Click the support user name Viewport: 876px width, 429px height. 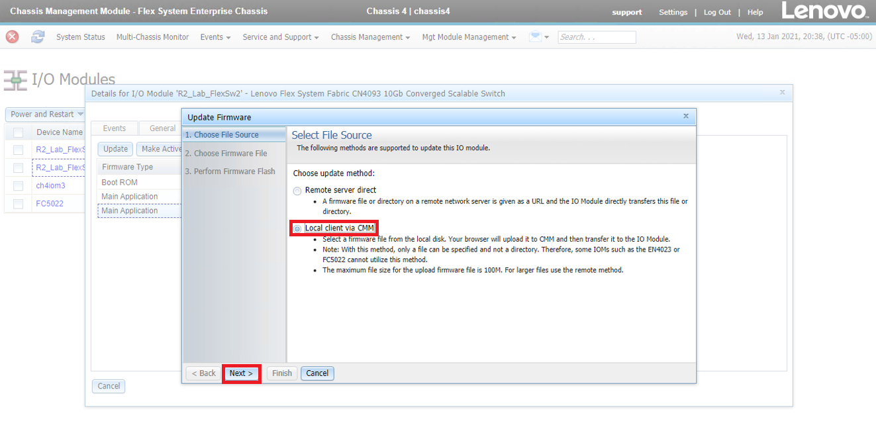click(x=627, y=13)
